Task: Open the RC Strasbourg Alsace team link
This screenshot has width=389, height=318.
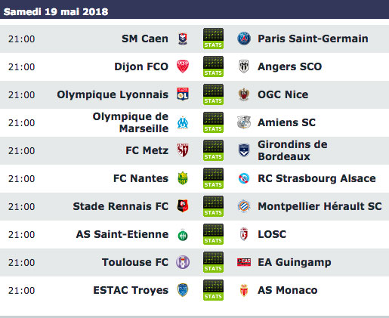Action: pyautogui.click(x=316, y=178)
